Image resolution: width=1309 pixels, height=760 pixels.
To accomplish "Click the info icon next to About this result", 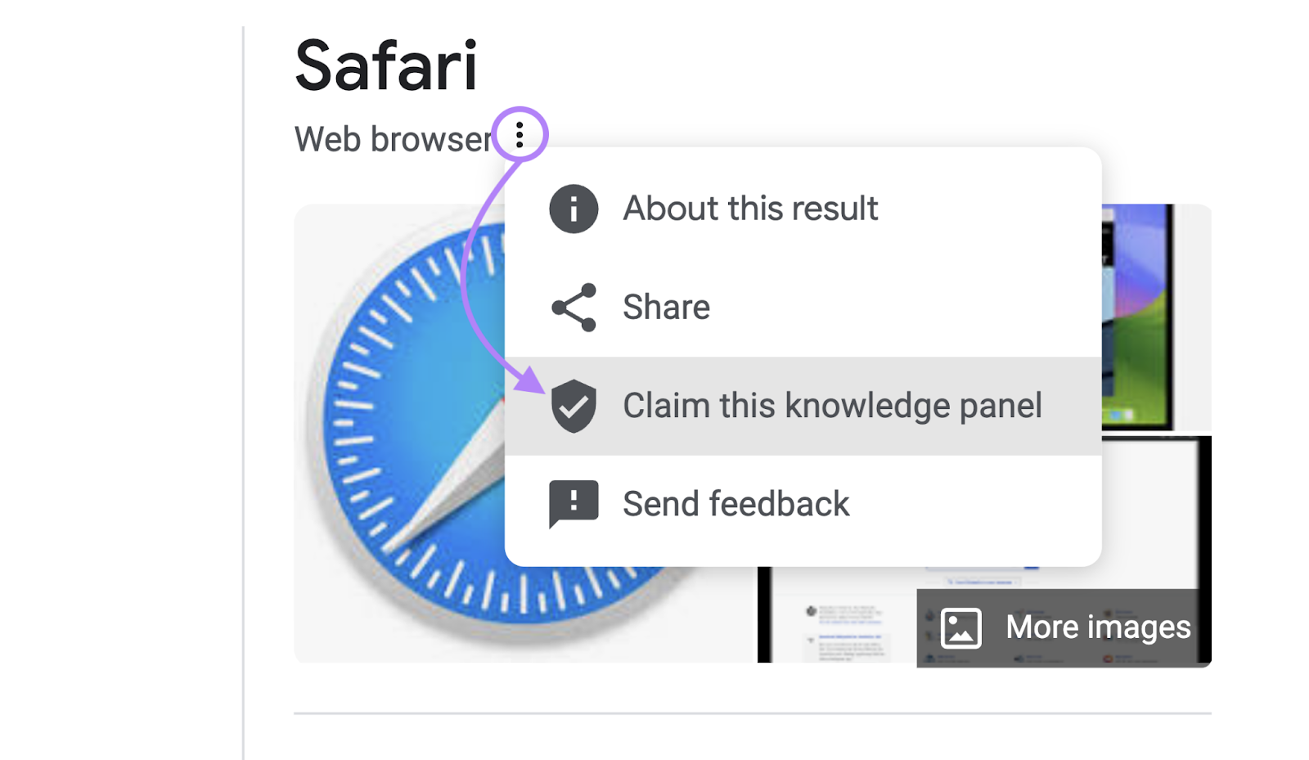I will pos(574,209).
